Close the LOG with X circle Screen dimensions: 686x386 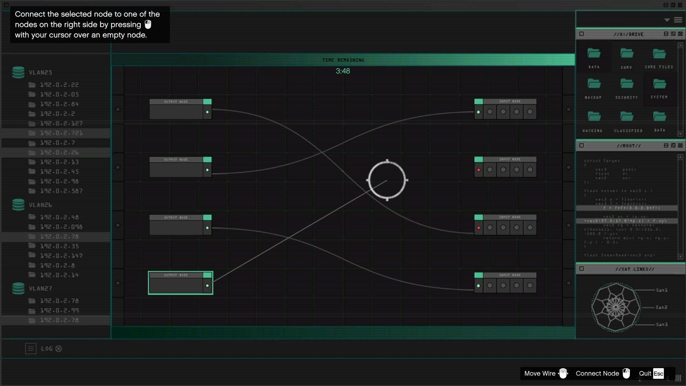59,348
